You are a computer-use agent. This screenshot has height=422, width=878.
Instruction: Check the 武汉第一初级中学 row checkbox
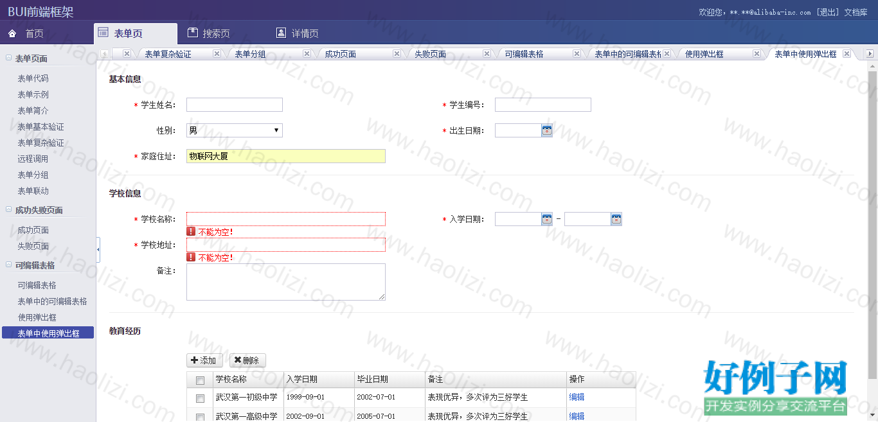[200, 398]
